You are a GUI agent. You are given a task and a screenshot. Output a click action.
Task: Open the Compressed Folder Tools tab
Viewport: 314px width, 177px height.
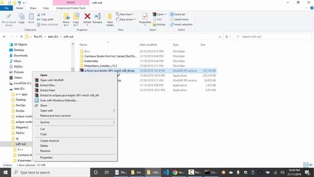(x=71, y=8)
